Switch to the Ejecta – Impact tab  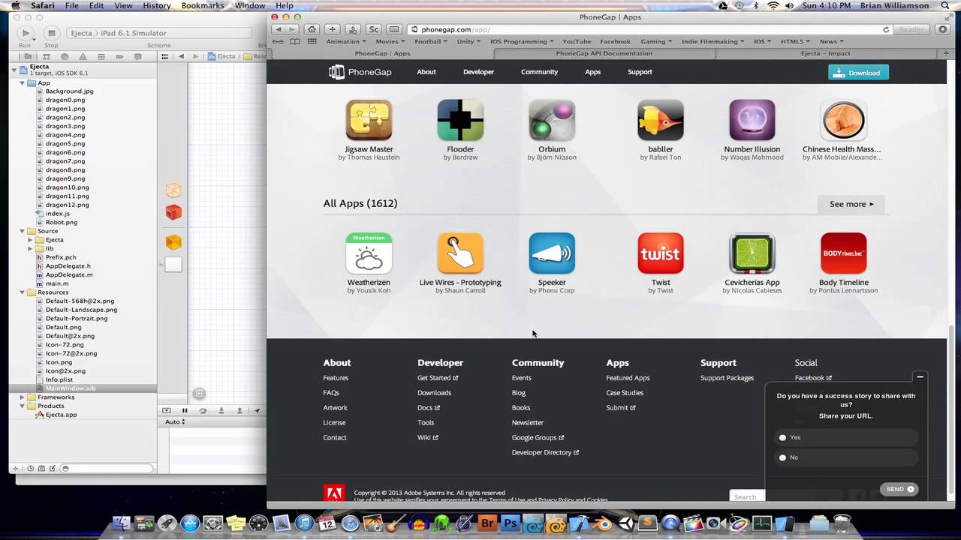pyautogui.click(x=825, y=53)
